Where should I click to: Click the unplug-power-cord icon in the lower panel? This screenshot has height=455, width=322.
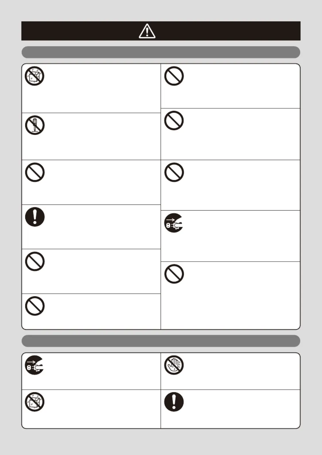click(x=34, y=365)
